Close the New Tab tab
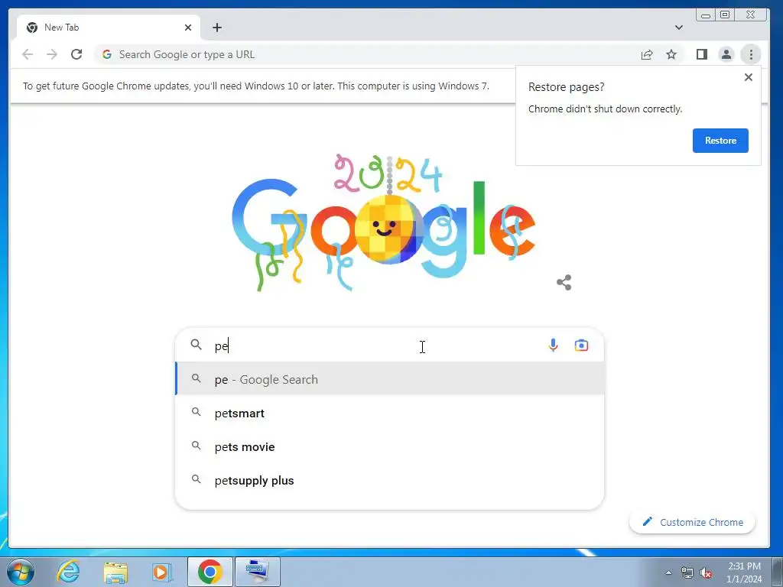 pyautogui.click(x=188, y=28)
